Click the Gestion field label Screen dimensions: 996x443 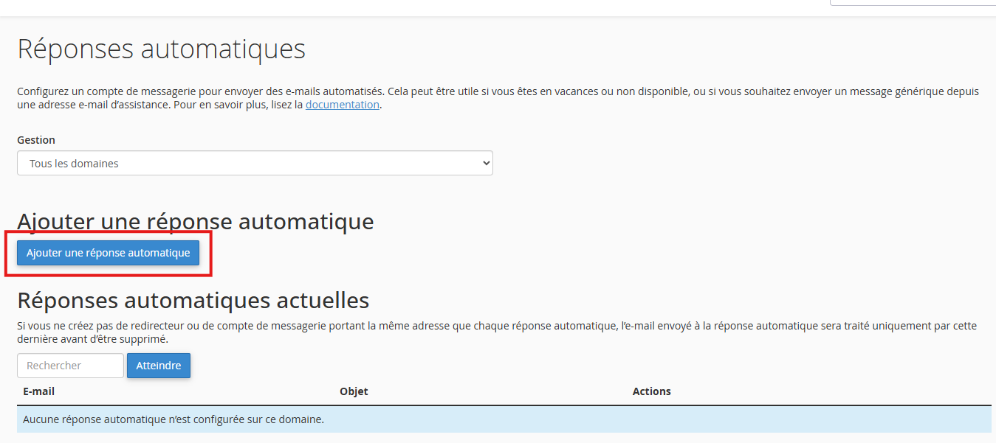pos(36,140)
